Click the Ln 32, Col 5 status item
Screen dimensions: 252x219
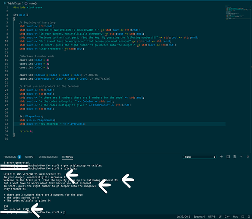click(x=183, y=216)
